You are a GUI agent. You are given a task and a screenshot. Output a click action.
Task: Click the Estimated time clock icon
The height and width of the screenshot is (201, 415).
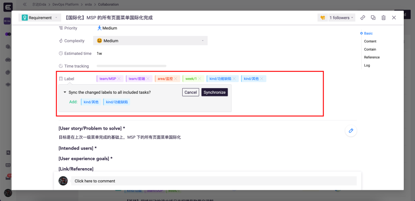tap(61, 54)
